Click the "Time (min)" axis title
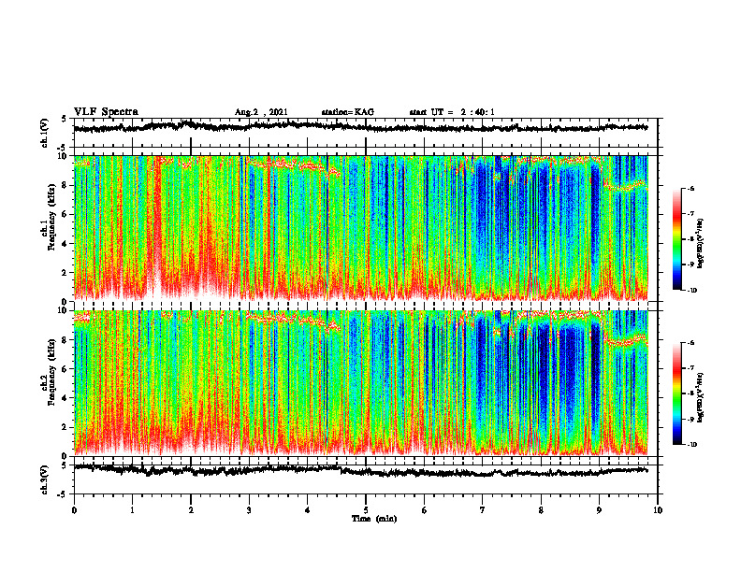Image resolution: width=741 pixels, height=572 pixels. click(374, 519)
